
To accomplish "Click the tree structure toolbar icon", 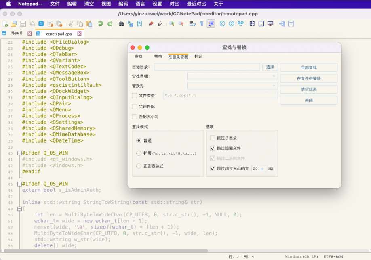I will click(x=282, y=24).
